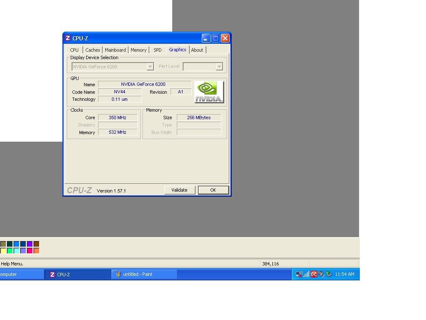Confirm with the OK button
Image resolution: width=426 pixels, height=320 pixels.
coord(213,190)
